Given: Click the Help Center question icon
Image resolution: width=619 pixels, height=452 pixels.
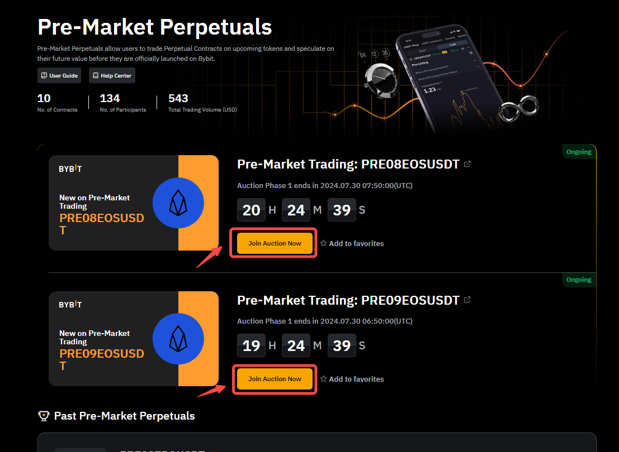Looking at the screenshot, I should tap(95, 75).
